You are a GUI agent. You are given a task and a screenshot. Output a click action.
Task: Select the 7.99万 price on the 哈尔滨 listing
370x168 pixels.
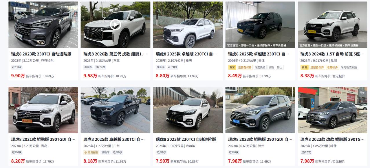click(x=162, y=161)
